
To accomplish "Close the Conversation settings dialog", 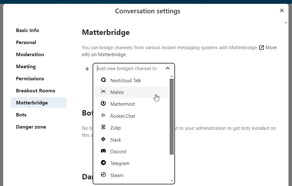I will (282, 11).
